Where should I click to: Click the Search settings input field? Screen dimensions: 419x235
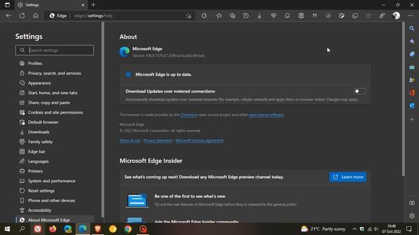[x=54, y=50]
